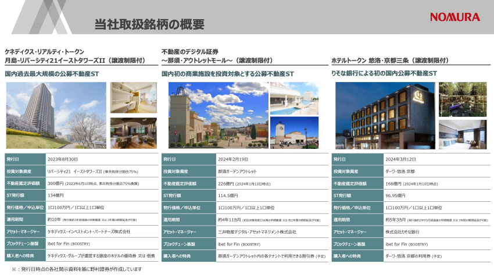Select ST issue amount 134億円
Image resolution: width=494 pixels, height=278 pixels.
click(55, 195)
